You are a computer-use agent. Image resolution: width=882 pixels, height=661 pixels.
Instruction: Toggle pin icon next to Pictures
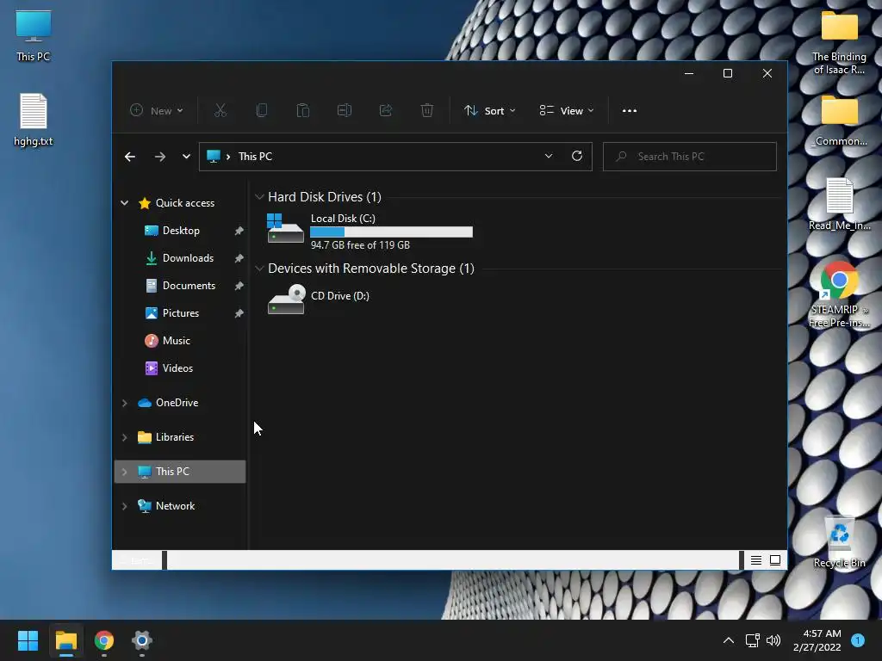[239, 313]
